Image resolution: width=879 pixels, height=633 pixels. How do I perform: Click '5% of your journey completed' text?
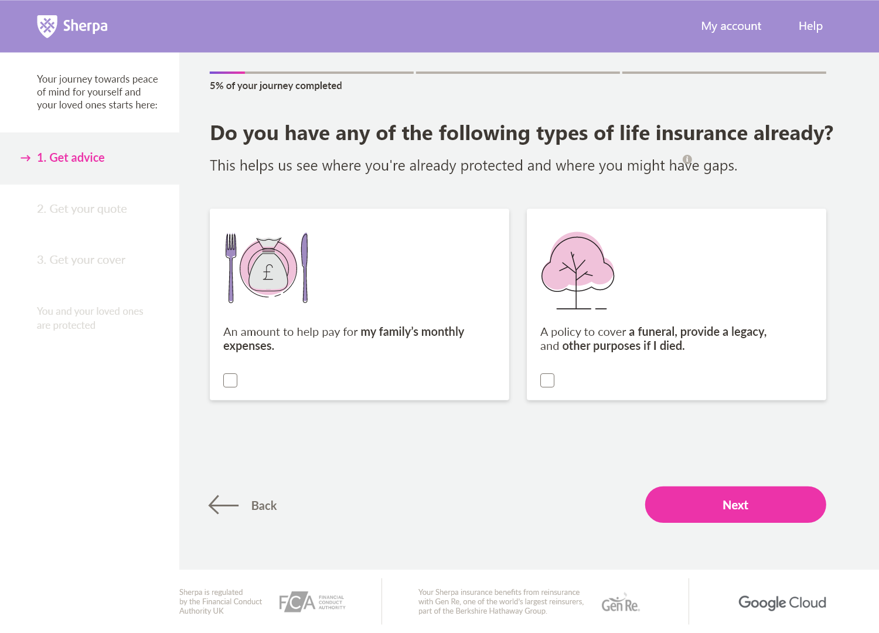276,86
